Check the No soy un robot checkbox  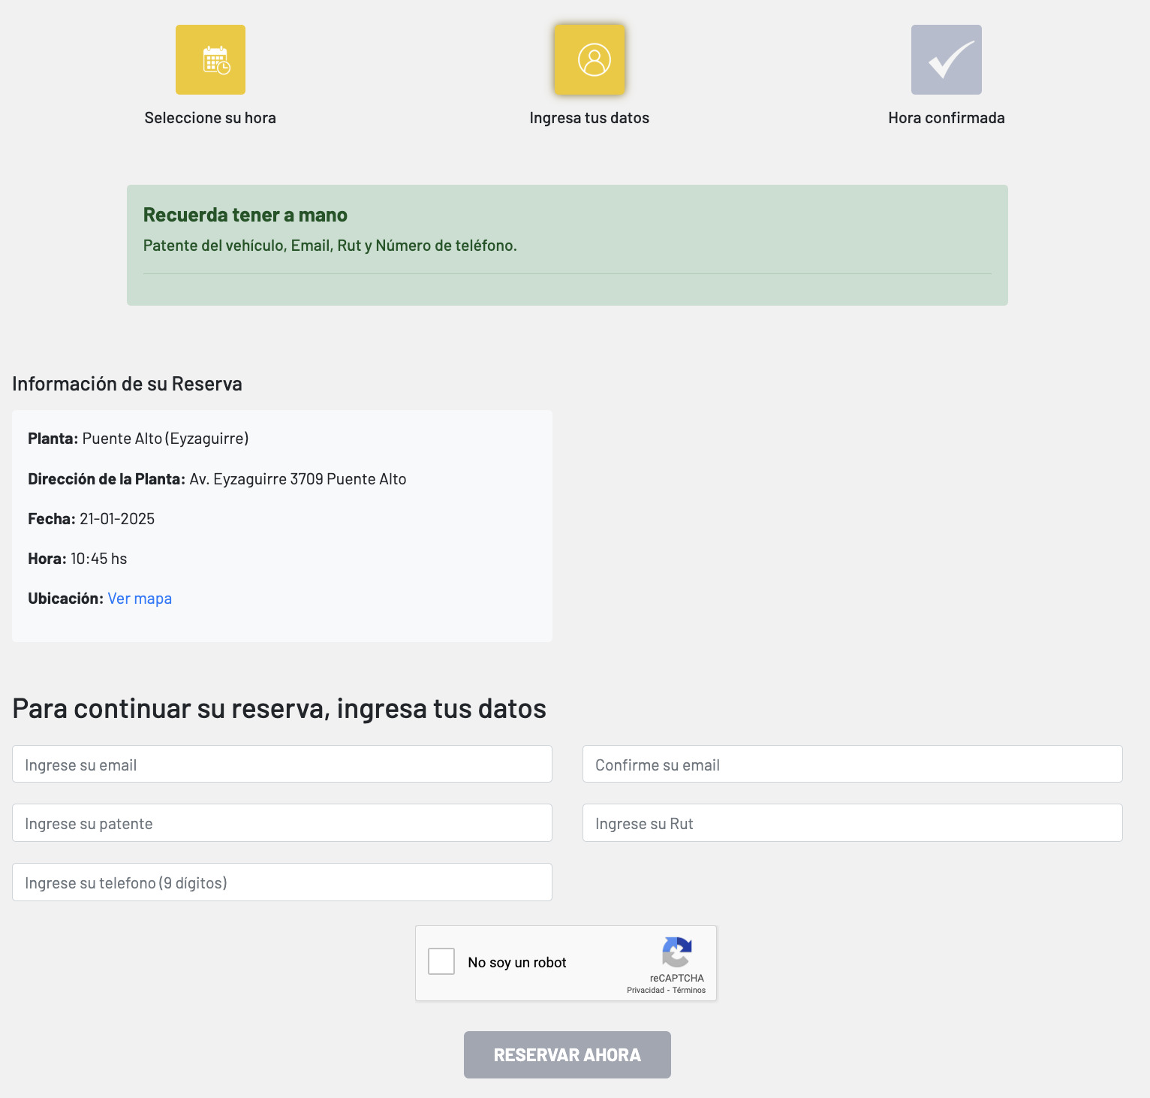441,961
